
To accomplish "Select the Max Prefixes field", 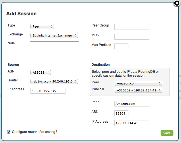I will 121,46.
